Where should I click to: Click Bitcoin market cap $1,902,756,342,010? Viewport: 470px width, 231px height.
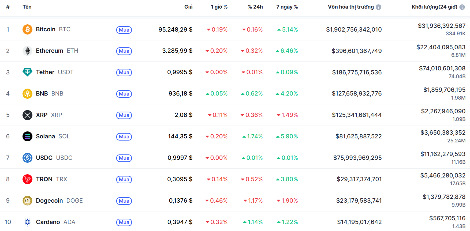click(354, 29)
